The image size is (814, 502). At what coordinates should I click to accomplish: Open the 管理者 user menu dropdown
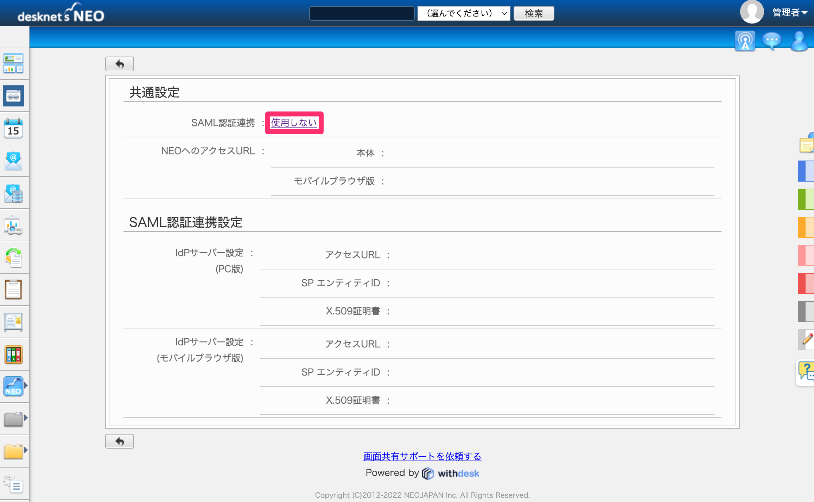pyautogui.click(x=790, y=13)
